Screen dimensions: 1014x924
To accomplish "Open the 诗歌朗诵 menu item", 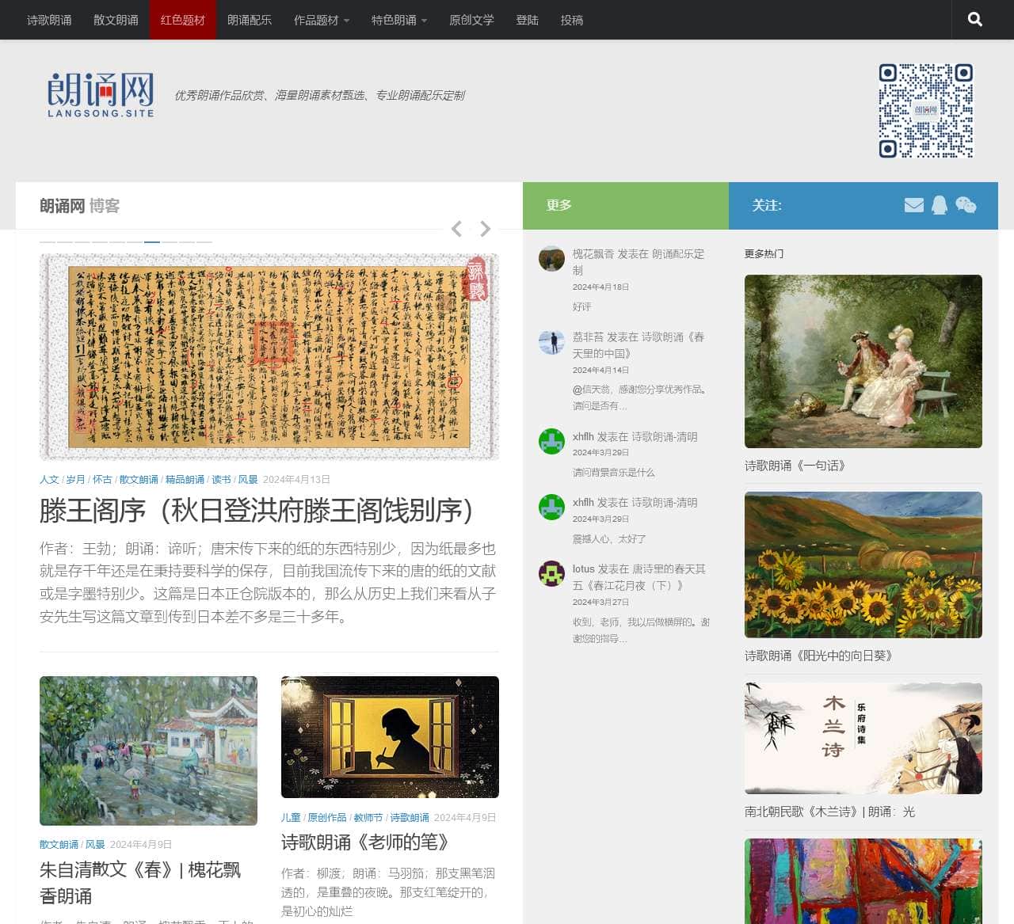I will coord(48,20).
